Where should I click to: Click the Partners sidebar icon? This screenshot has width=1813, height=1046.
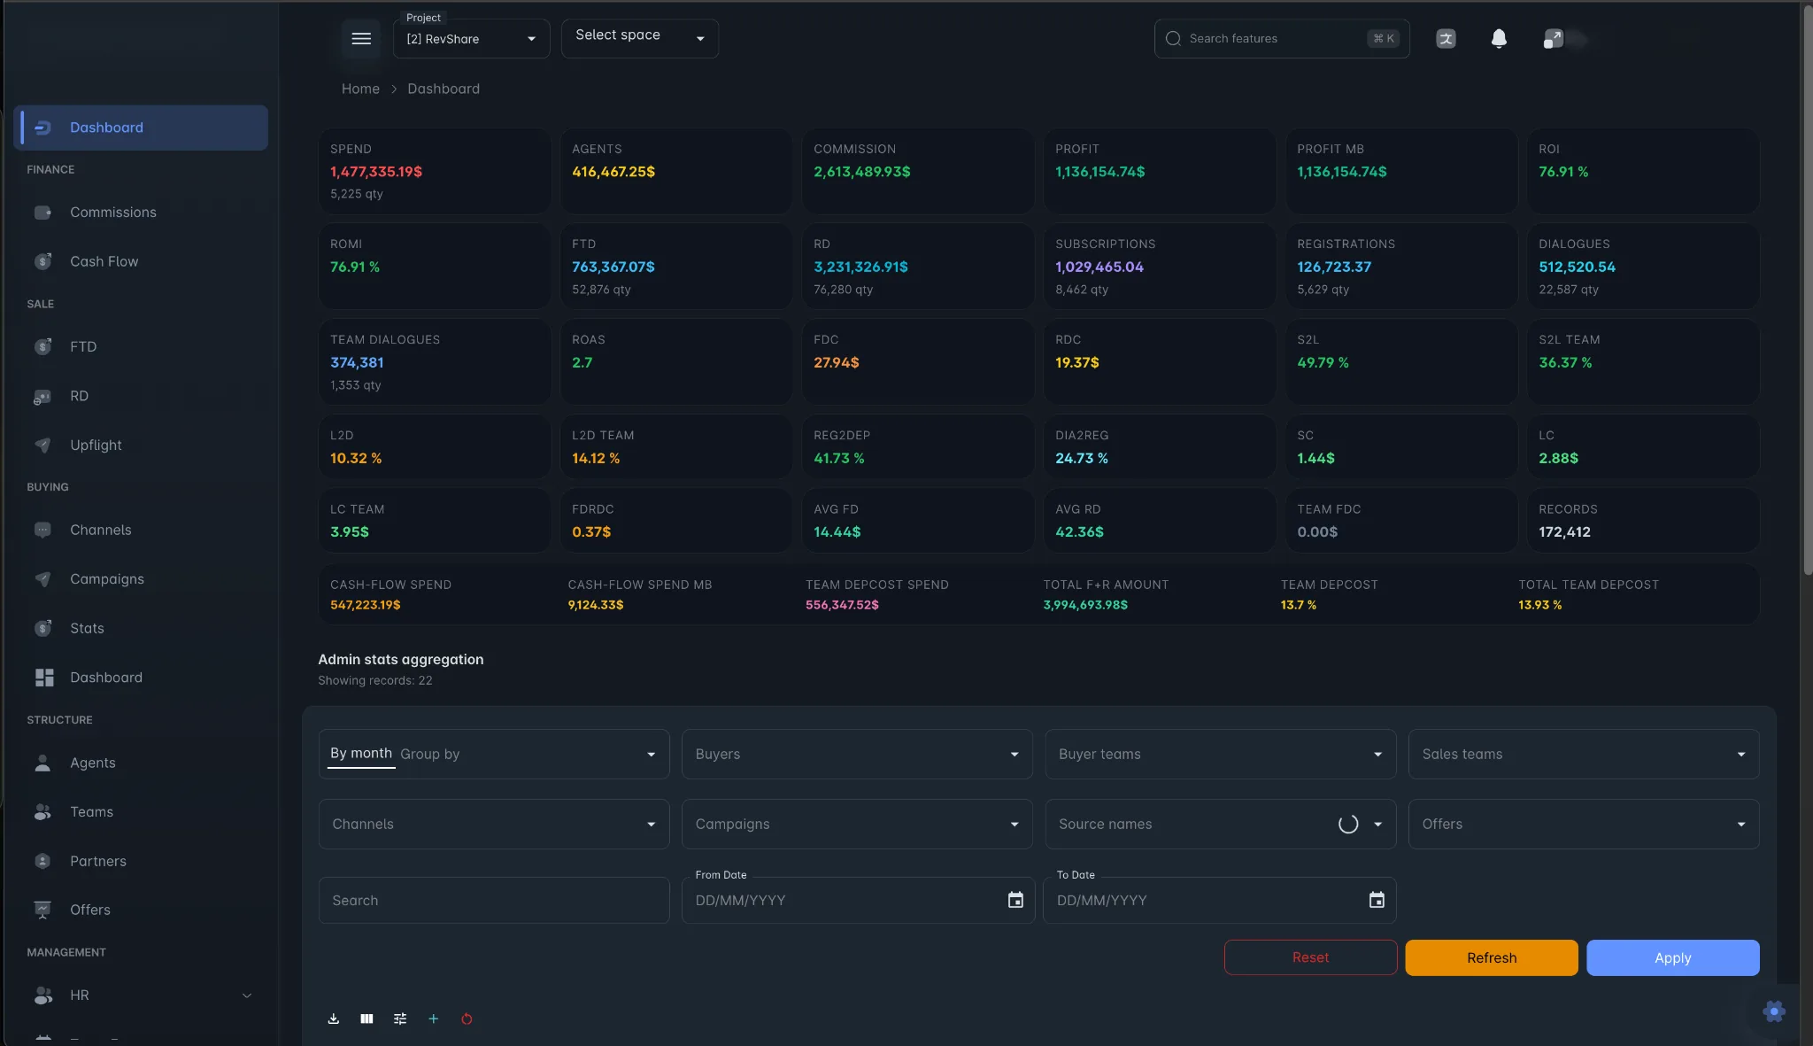click(42, 861)
